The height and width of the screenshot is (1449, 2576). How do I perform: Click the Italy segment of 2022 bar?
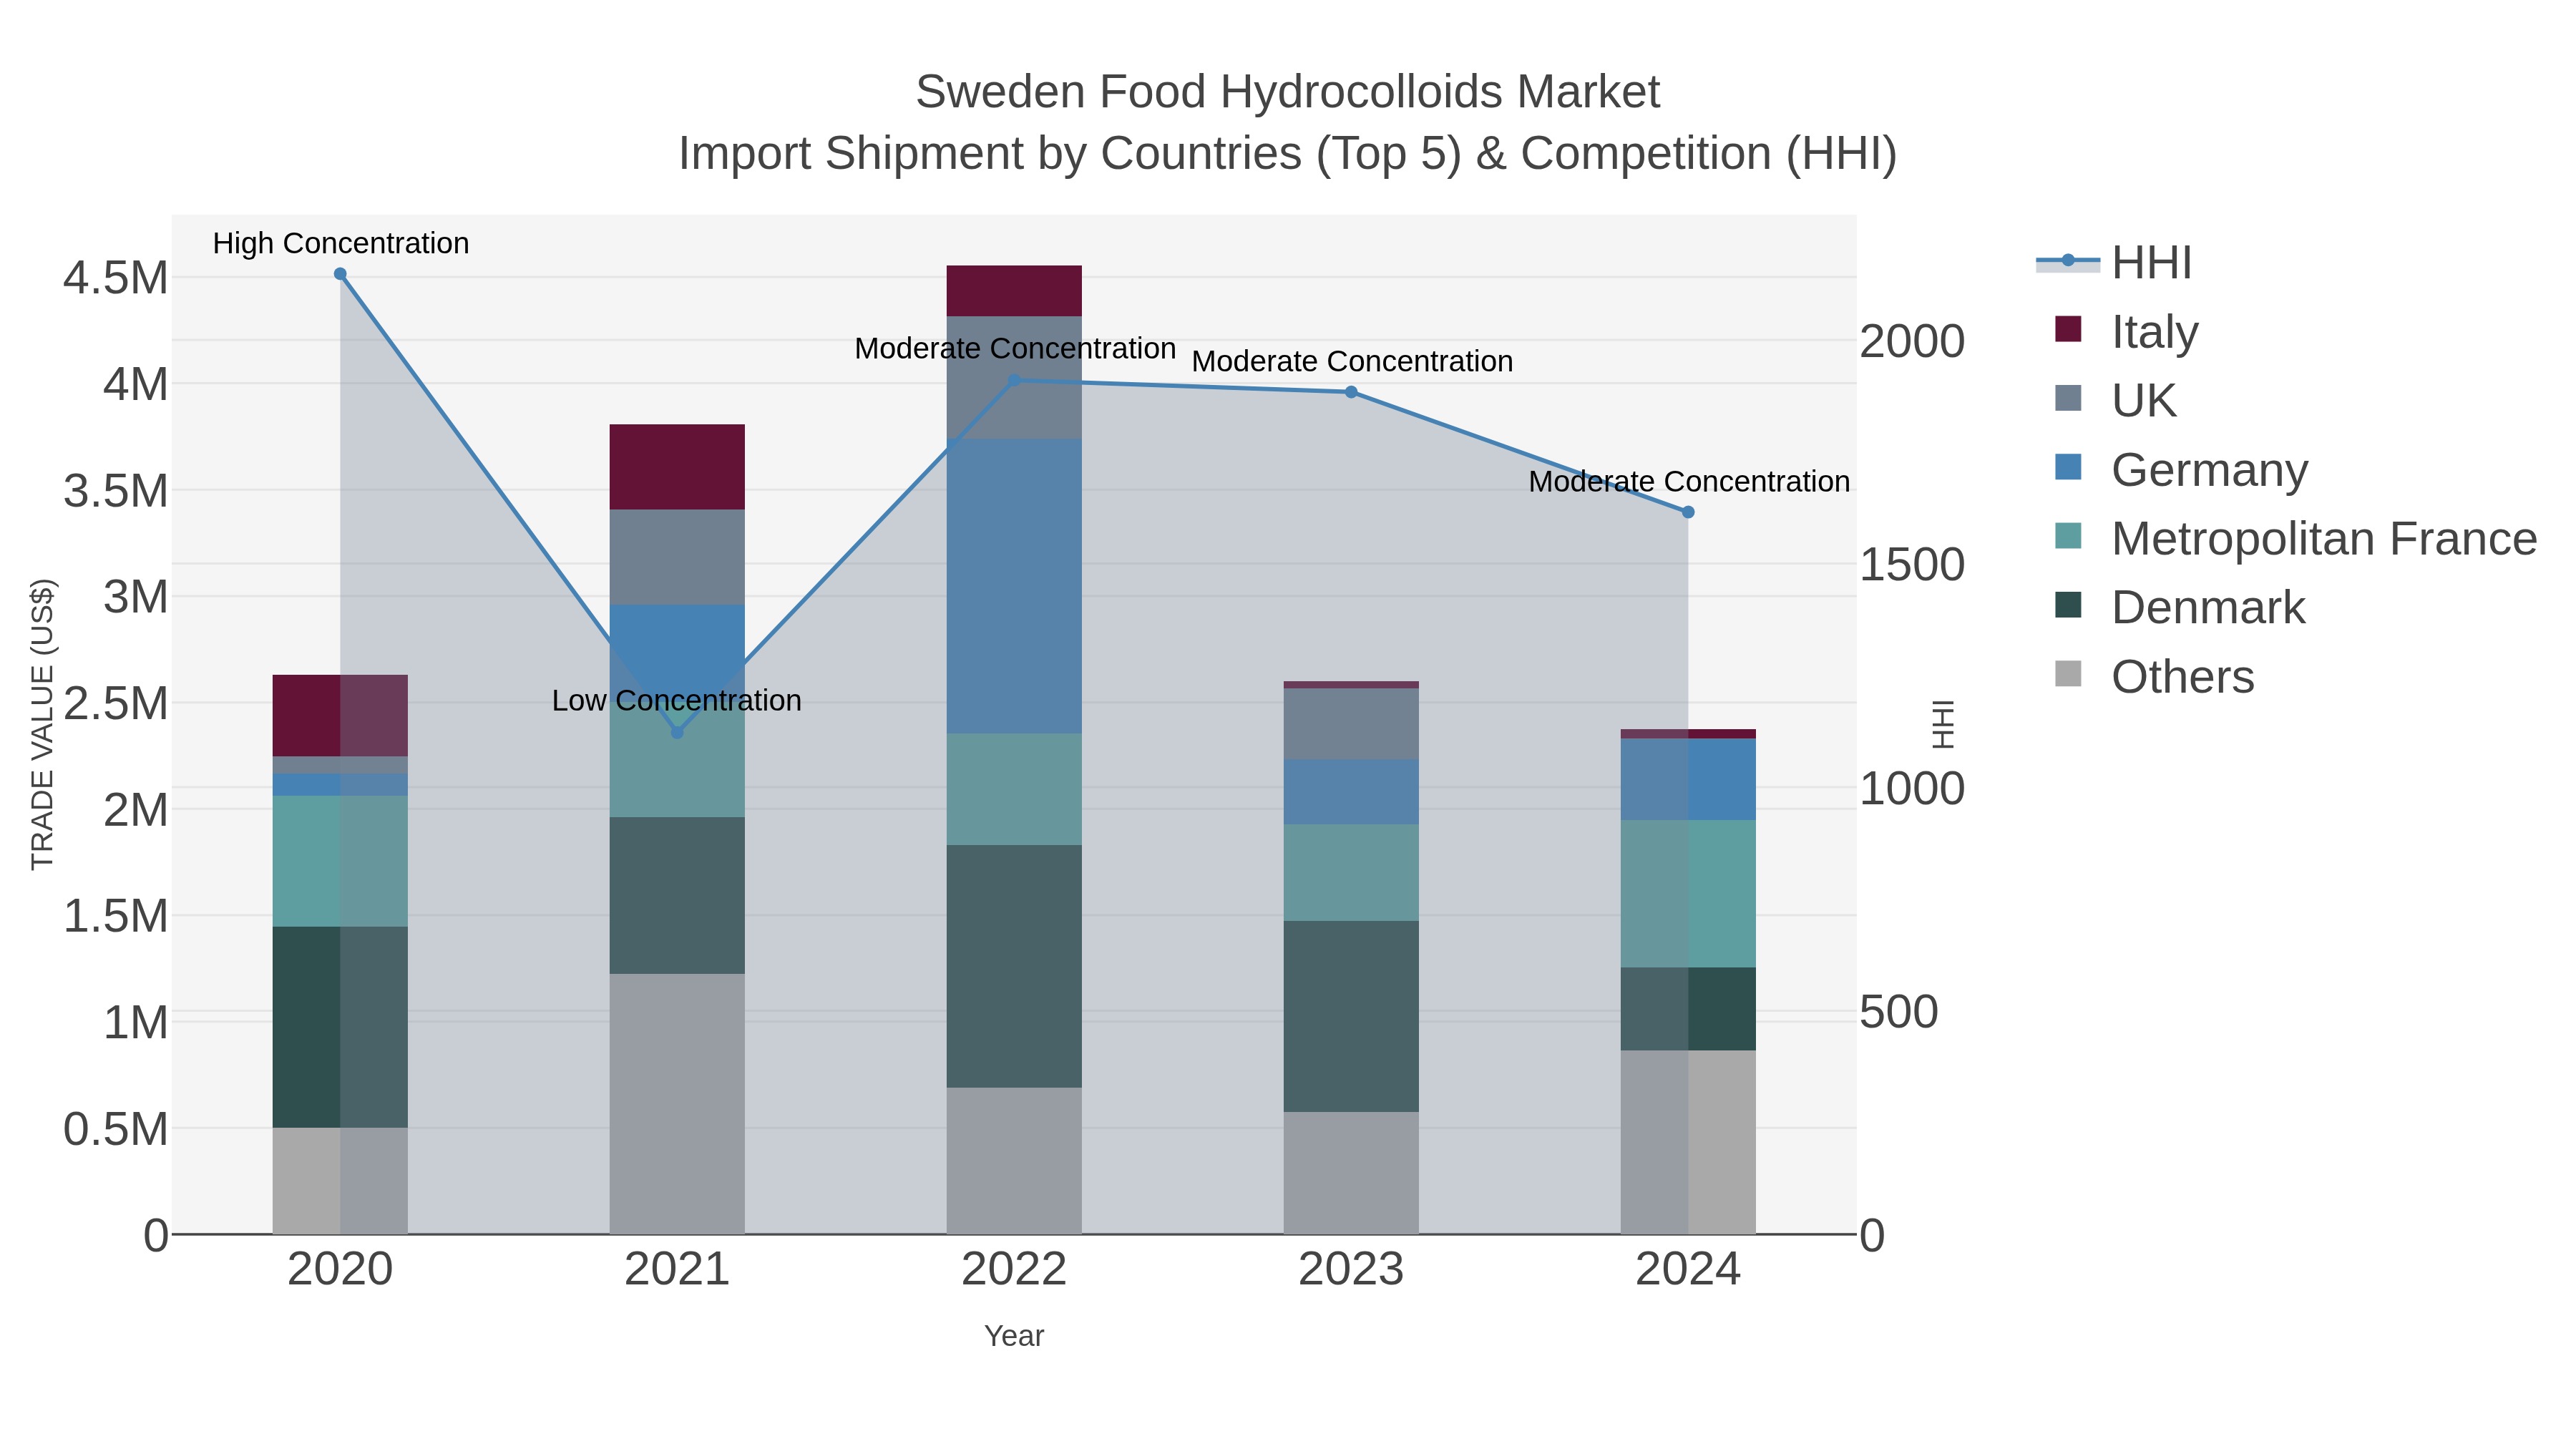[x=1014, y=291]
